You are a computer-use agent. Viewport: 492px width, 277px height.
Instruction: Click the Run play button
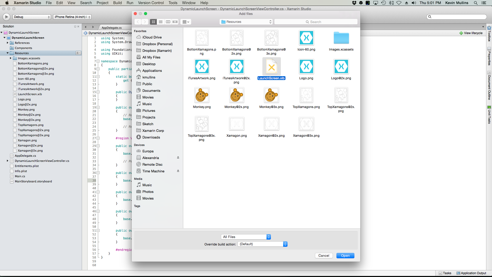[6, 17]
